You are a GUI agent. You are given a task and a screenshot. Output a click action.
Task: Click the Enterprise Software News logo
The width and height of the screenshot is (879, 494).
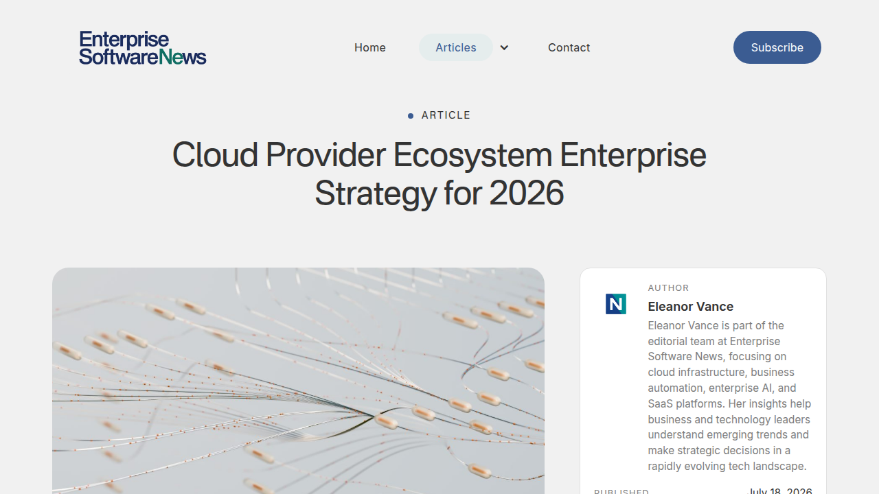pyautogui.click(x=143, y=47)
